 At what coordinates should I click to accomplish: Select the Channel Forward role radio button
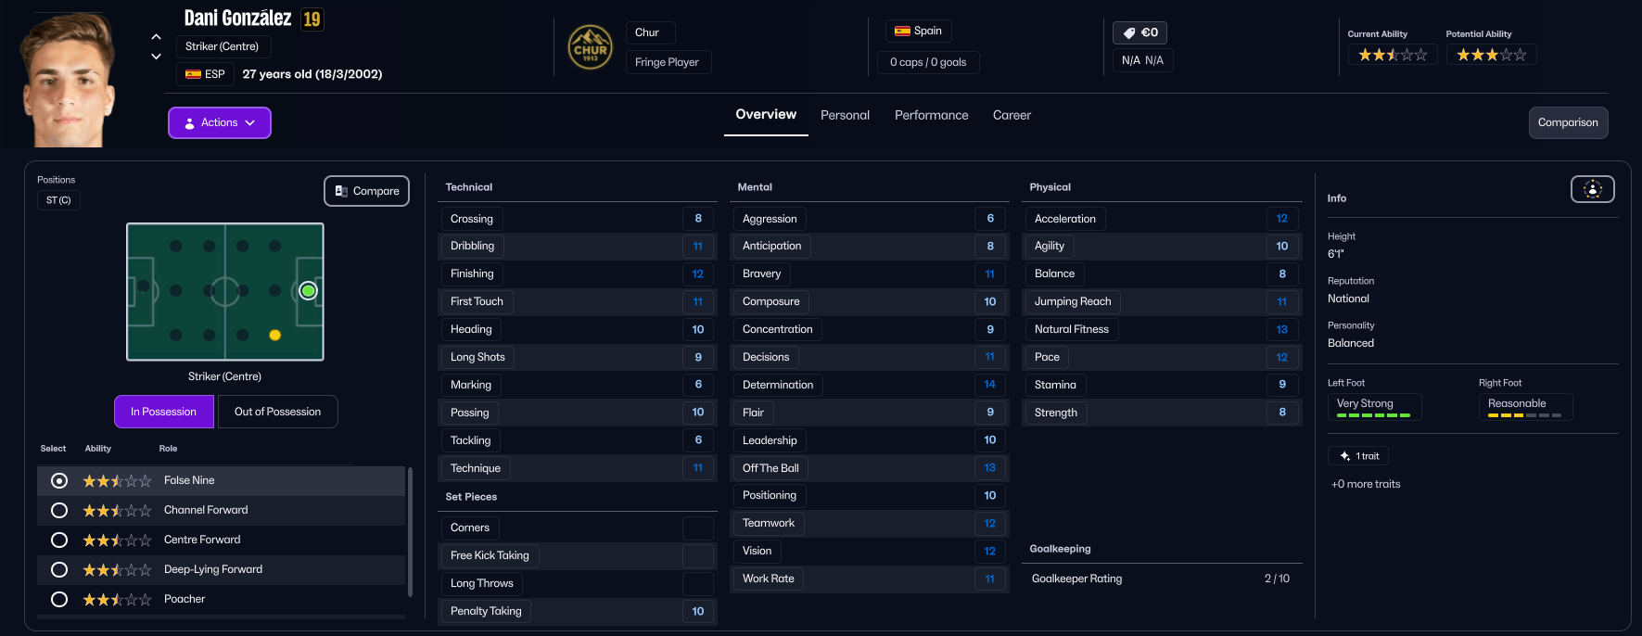point(59,510)
